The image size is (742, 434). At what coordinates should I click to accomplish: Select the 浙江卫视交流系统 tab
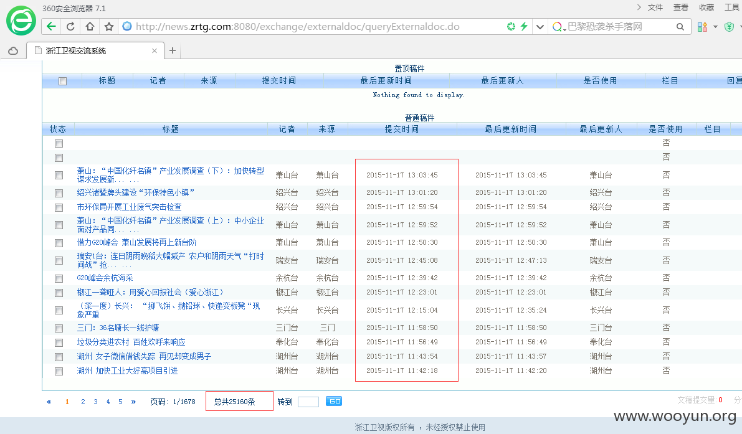pos(95,50)
